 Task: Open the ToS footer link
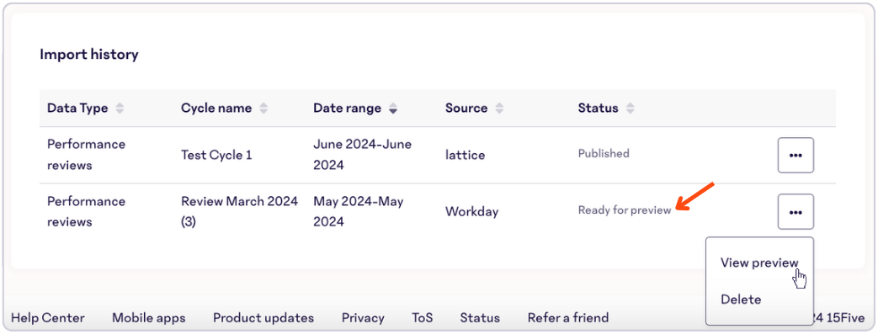coord(423,318)
